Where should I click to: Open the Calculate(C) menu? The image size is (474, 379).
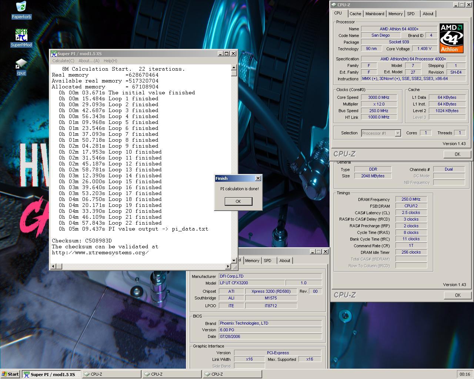[63, 61]
